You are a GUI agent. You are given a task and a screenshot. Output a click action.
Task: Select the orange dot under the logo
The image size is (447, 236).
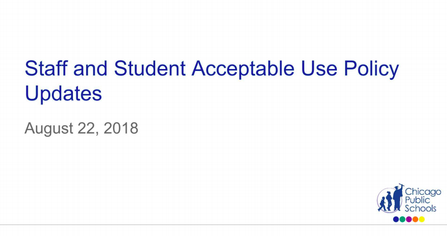click(x=415, y=219)
